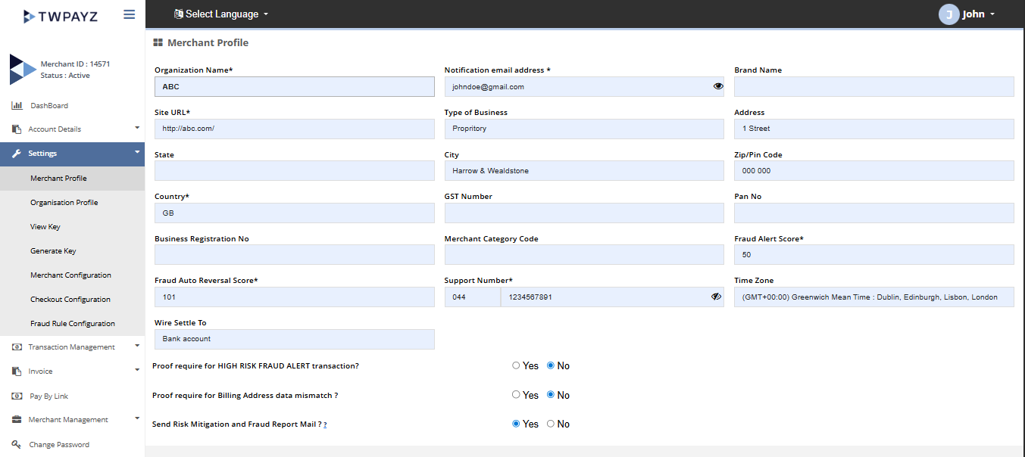Expand Transaction Management section
The width and height of the screenshot is (1025, 457).
coord(72,347)
